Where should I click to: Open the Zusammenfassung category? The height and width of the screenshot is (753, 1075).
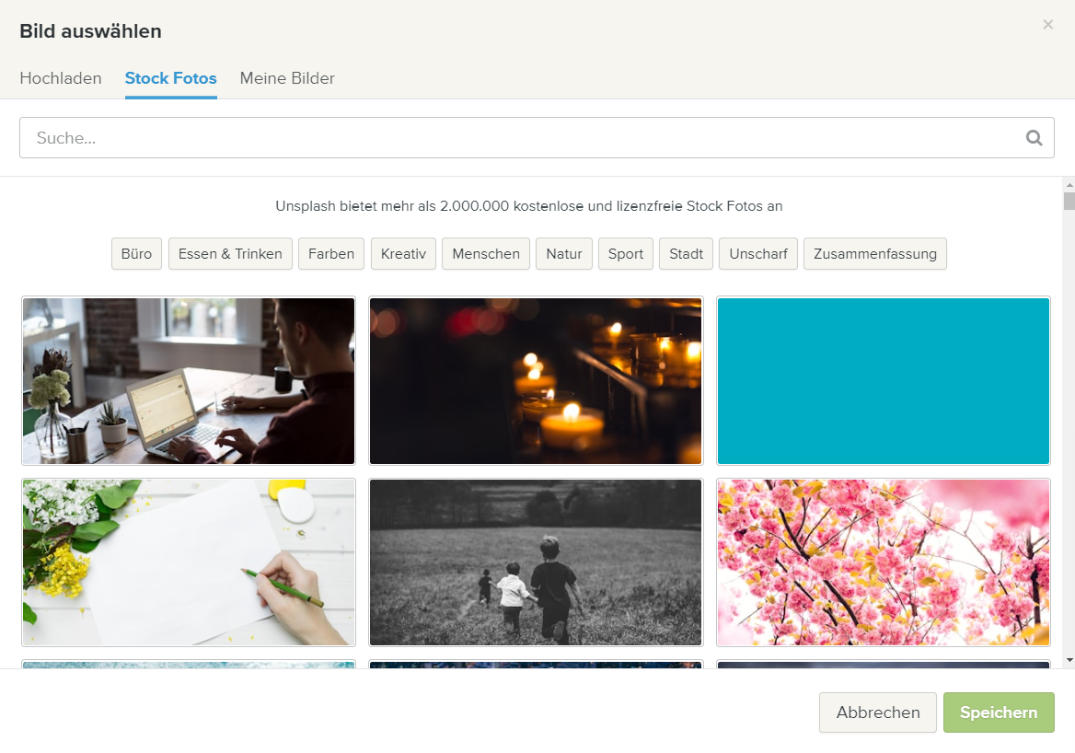874,254
